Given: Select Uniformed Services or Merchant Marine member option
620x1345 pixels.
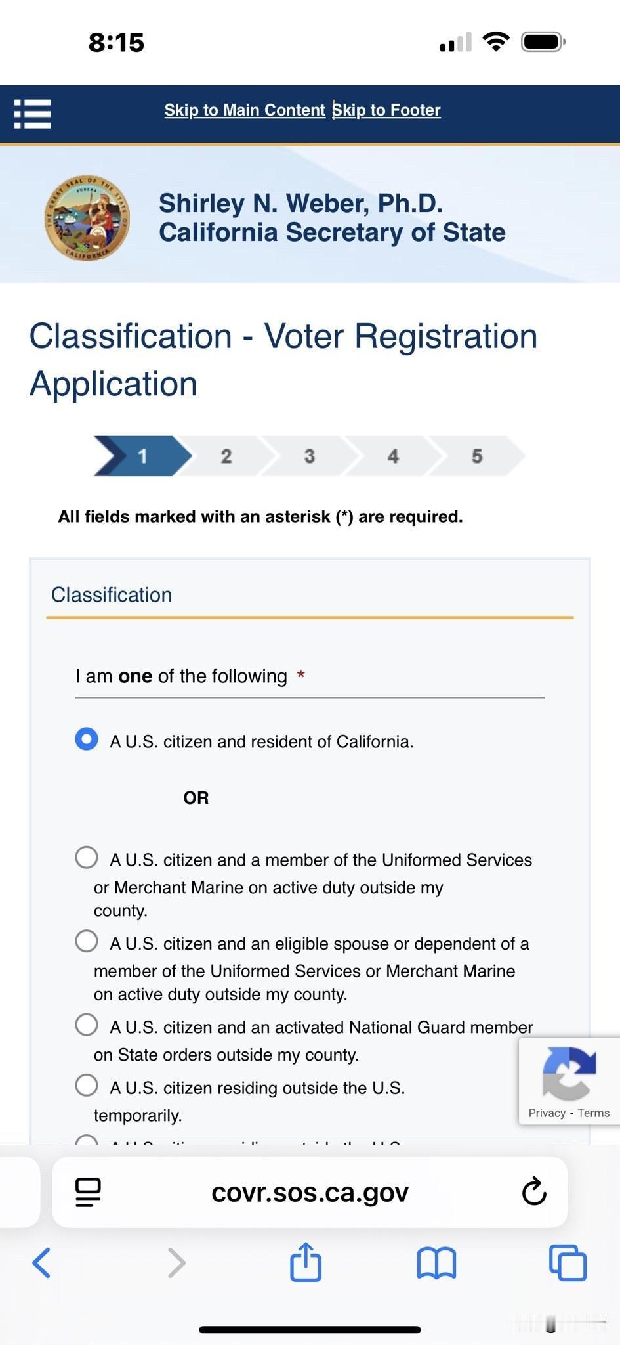Looking at the screenshot, I should [87, 857].
